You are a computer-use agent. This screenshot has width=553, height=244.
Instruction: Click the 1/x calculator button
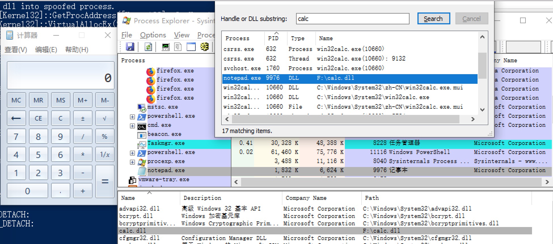click(x=105, y=155)
